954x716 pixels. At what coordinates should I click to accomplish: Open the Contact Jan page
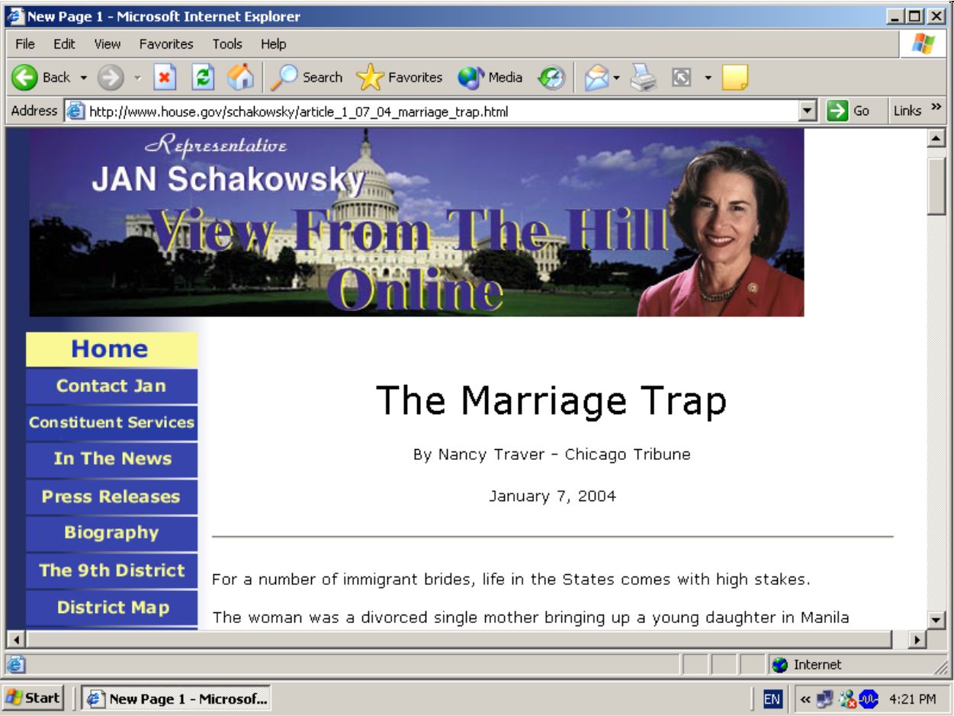(111, 386)
